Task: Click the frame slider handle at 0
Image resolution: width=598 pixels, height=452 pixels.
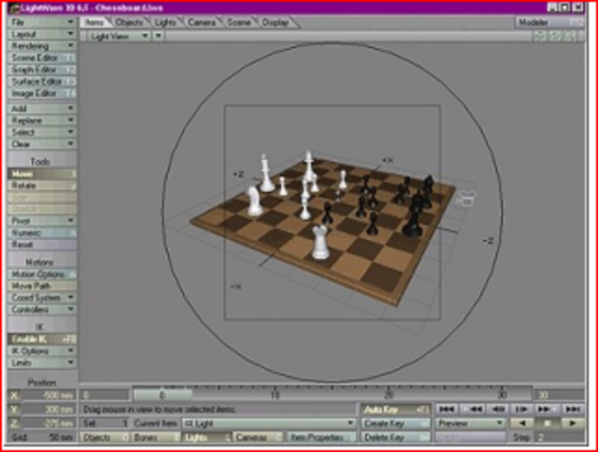Action: pos(162,395)
